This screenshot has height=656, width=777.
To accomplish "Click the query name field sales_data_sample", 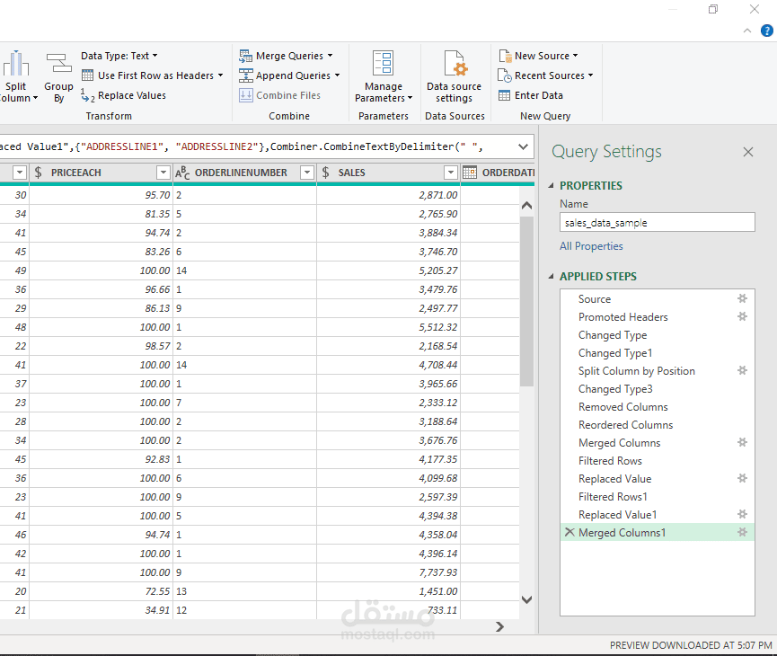I will (x=657, y=222).
